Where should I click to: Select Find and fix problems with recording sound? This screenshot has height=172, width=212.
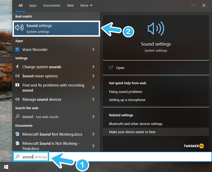(53, 88)
